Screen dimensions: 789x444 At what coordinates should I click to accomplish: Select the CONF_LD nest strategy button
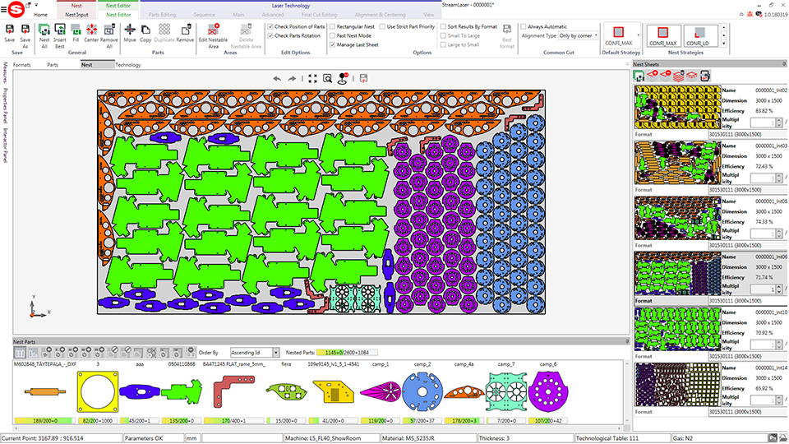coord(701,35)
